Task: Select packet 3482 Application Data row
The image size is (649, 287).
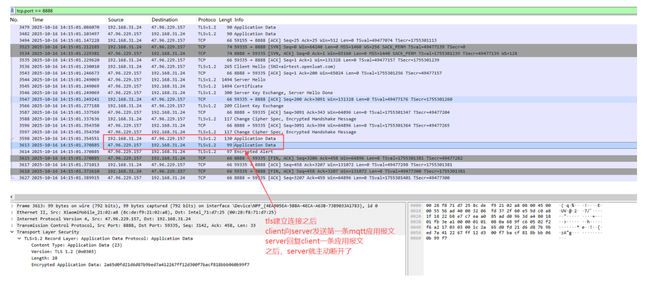Action: pos(323,34)
